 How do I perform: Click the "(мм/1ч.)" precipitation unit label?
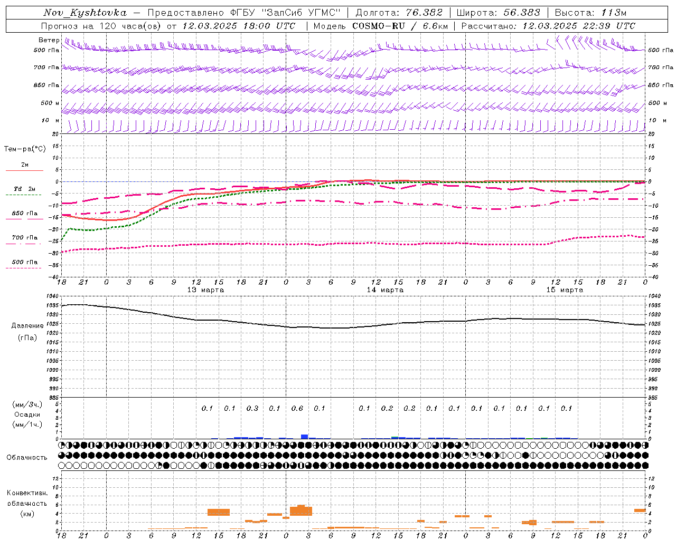tap(27, 425)
